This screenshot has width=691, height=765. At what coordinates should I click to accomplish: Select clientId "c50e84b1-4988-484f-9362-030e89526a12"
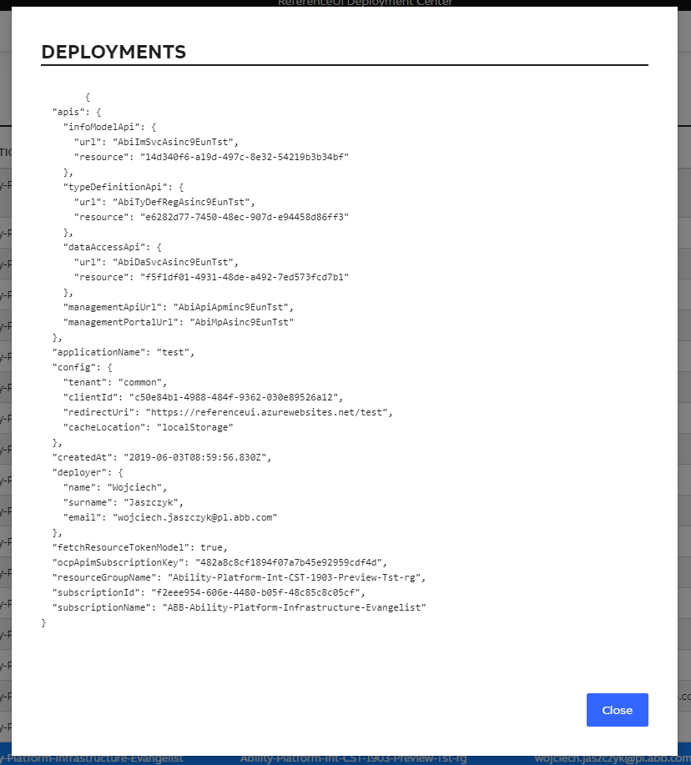coord(234,397)
